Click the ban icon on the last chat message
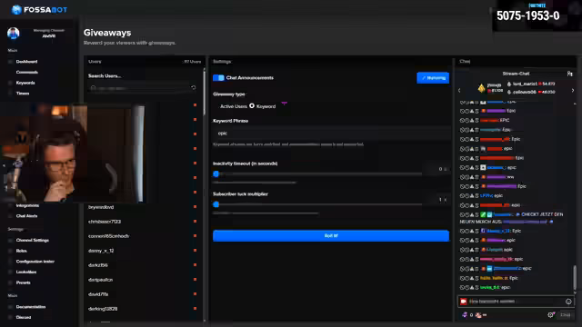The height and width of the screenshot is (327, 582). click(462, 287)
